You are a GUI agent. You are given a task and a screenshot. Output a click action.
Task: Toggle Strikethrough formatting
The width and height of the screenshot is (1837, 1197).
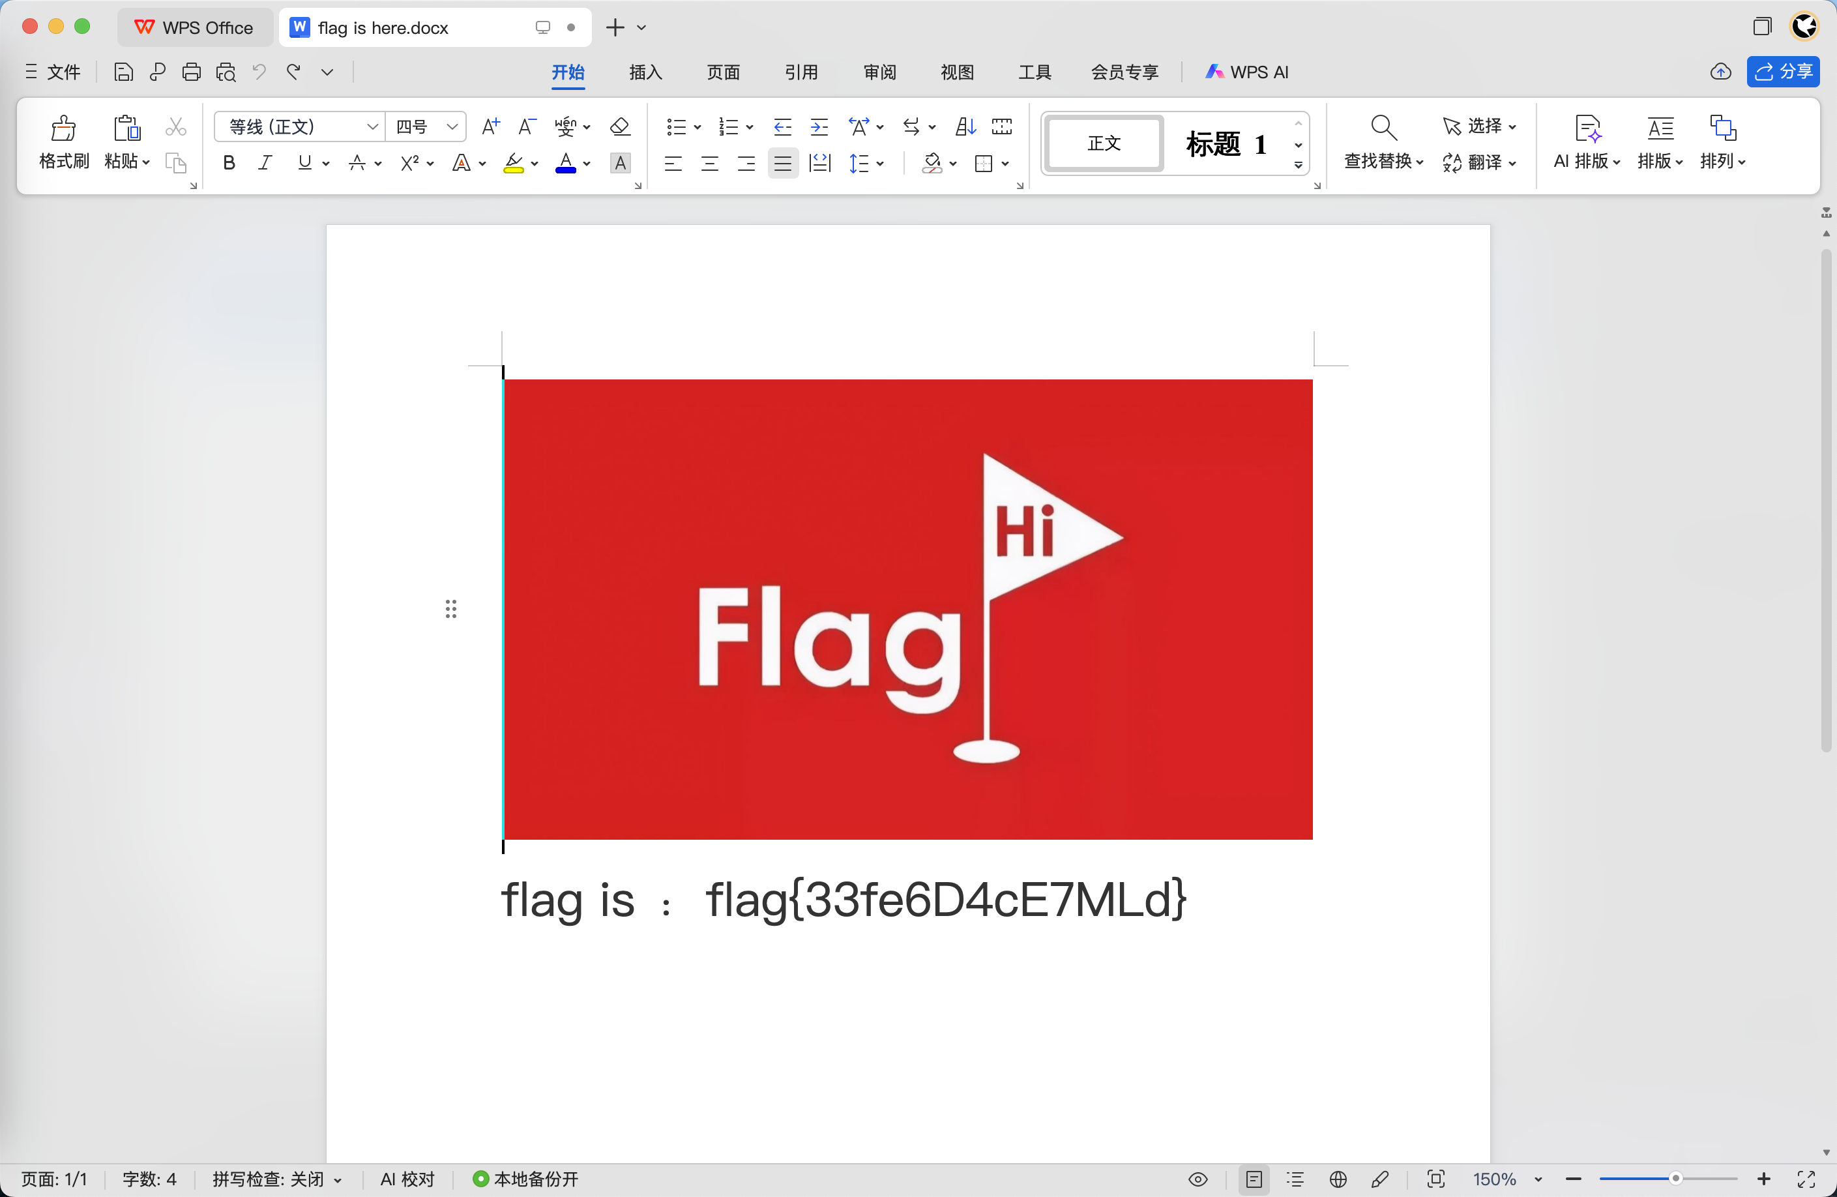[357, 163]
